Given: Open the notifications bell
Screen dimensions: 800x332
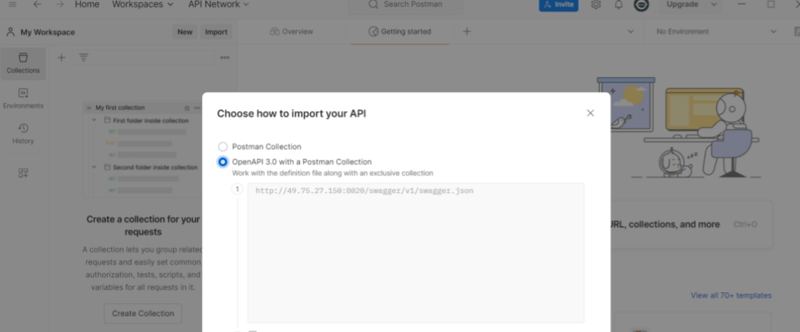Looking at the screenshot, I should (x=618, y=4).
